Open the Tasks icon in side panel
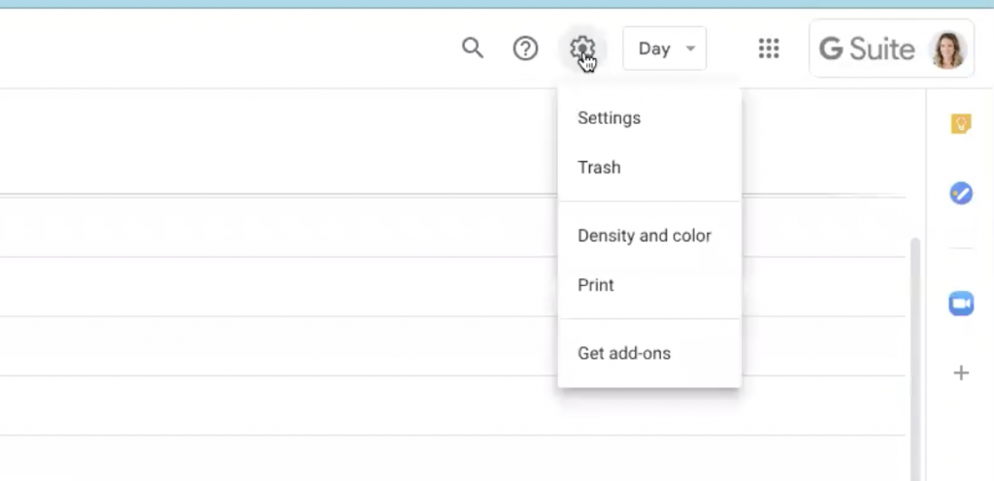The height and width of the screenshot is (481, 994). click(961, 193)
